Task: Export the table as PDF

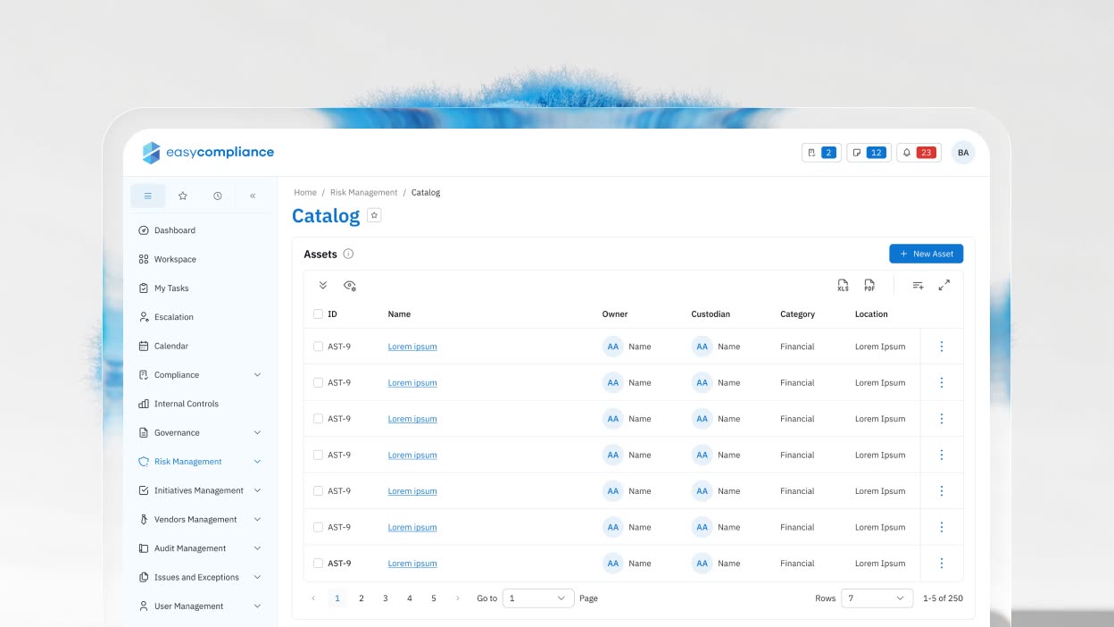Action: click(869, 285)
